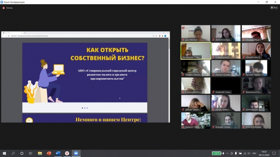280x157 pixels.
Task: Select Д.С. Кенина video tile
Action: tap(196, 33)
